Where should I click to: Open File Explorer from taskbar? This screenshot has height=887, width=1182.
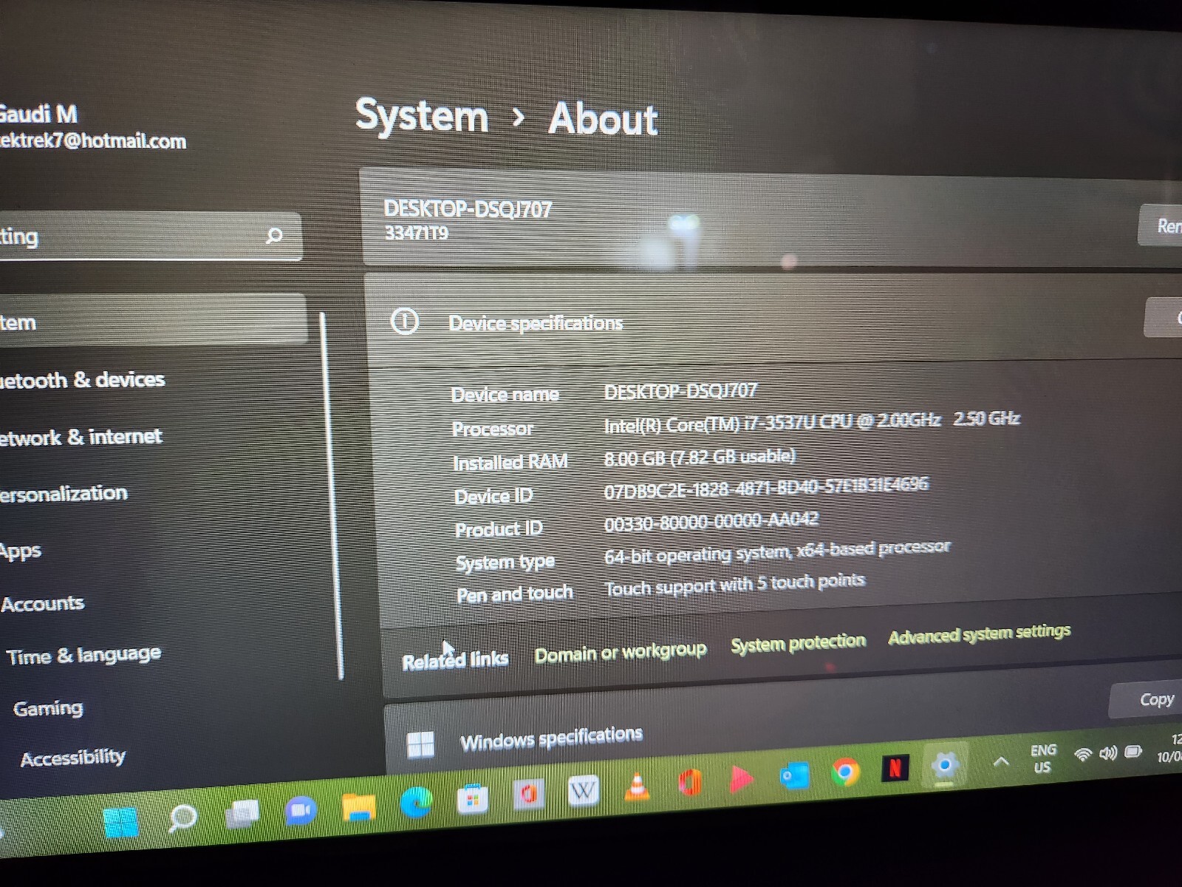[359, 806]
